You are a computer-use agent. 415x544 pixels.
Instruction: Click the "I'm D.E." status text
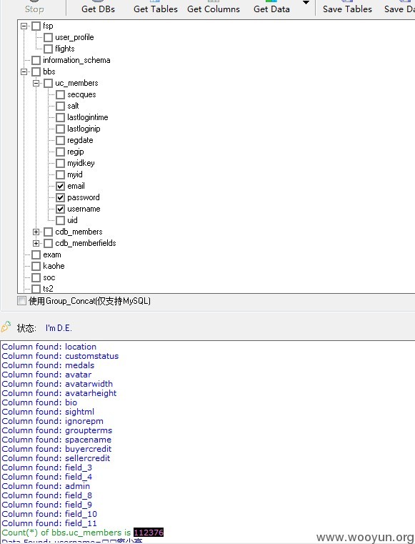point(59,328)
